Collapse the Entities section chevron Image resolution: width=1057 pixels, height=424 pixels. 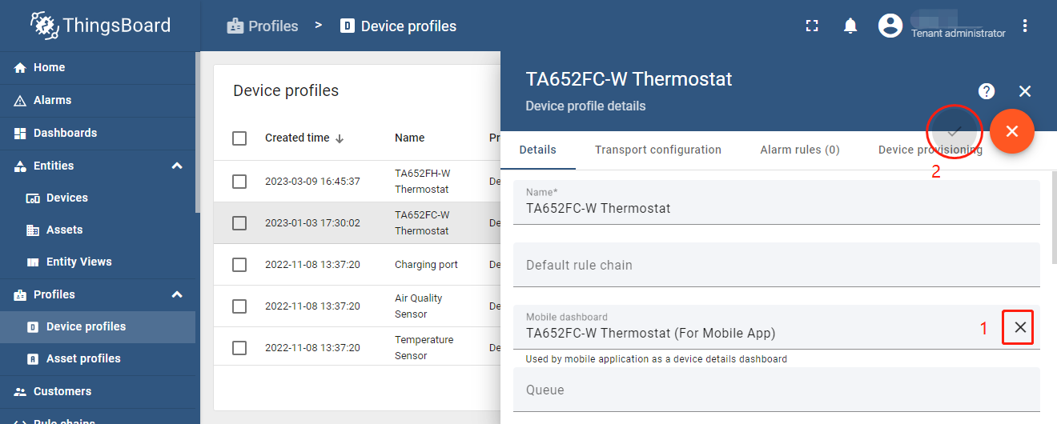(x=177, y=166)
